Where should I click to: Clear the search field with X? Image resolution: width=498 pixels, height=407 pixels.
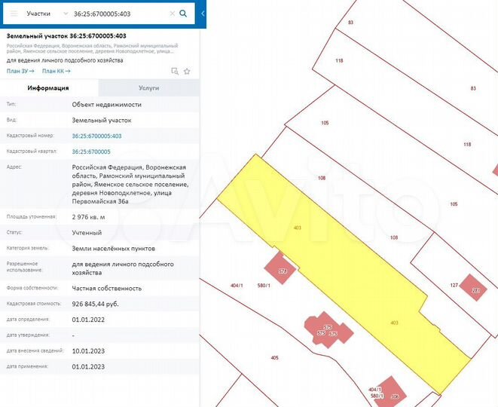172,14
